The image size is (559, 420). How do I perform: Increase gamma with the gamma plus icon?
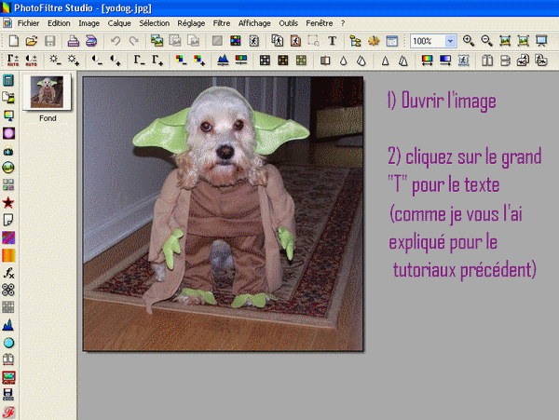click(x=157, y=61)
